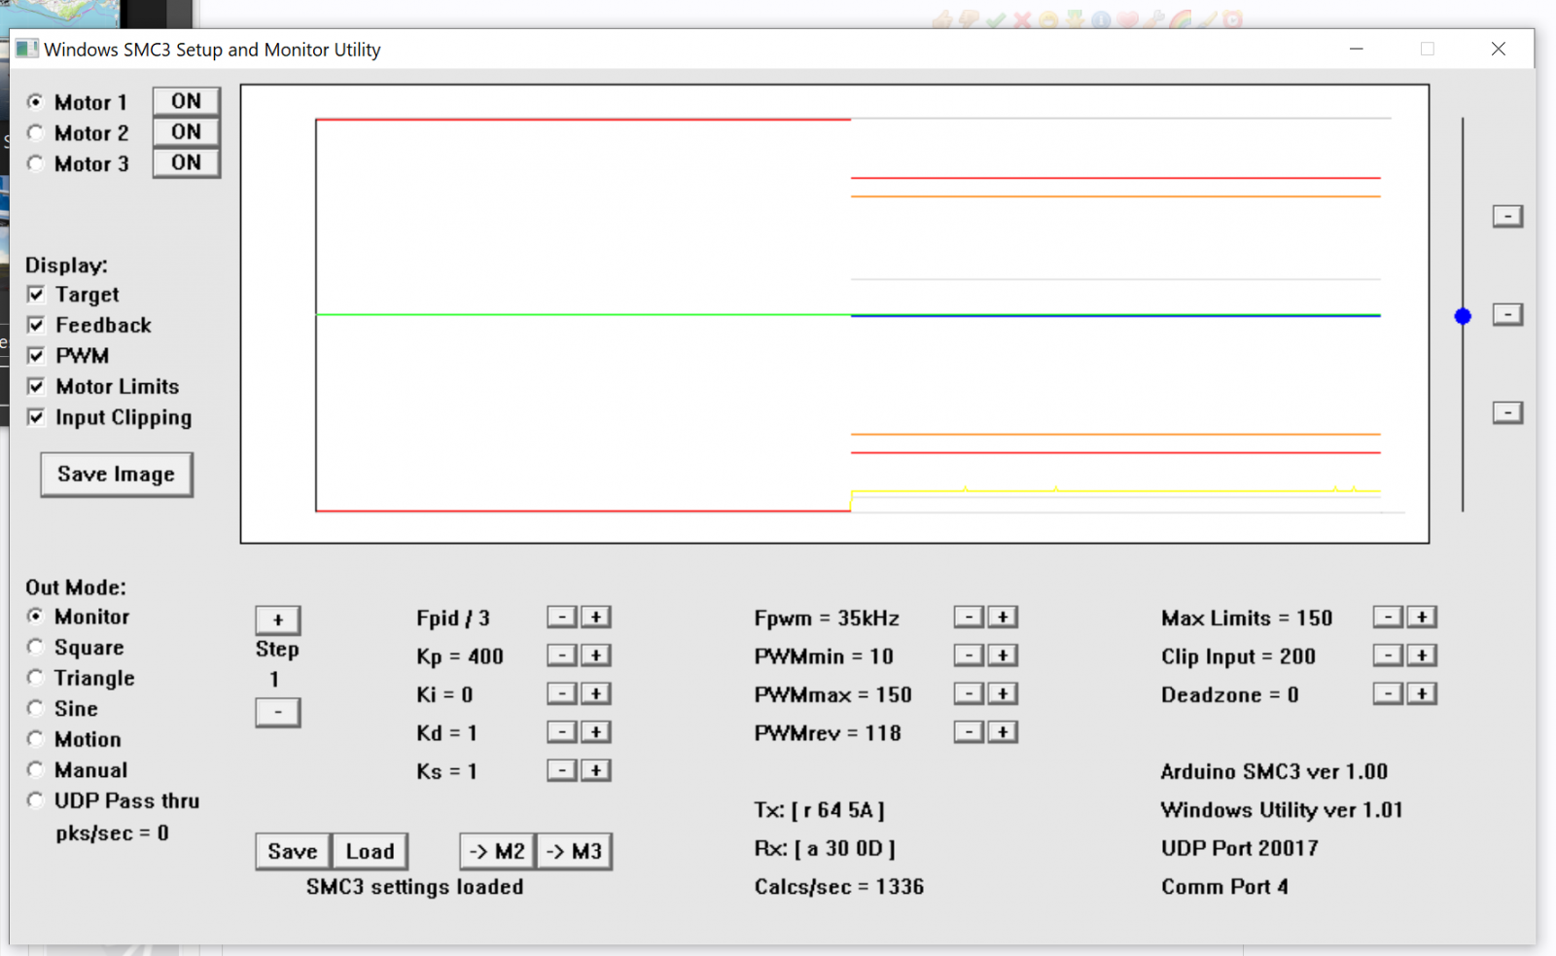
Task: Choose Sine output mode
Action: (36, 708)
